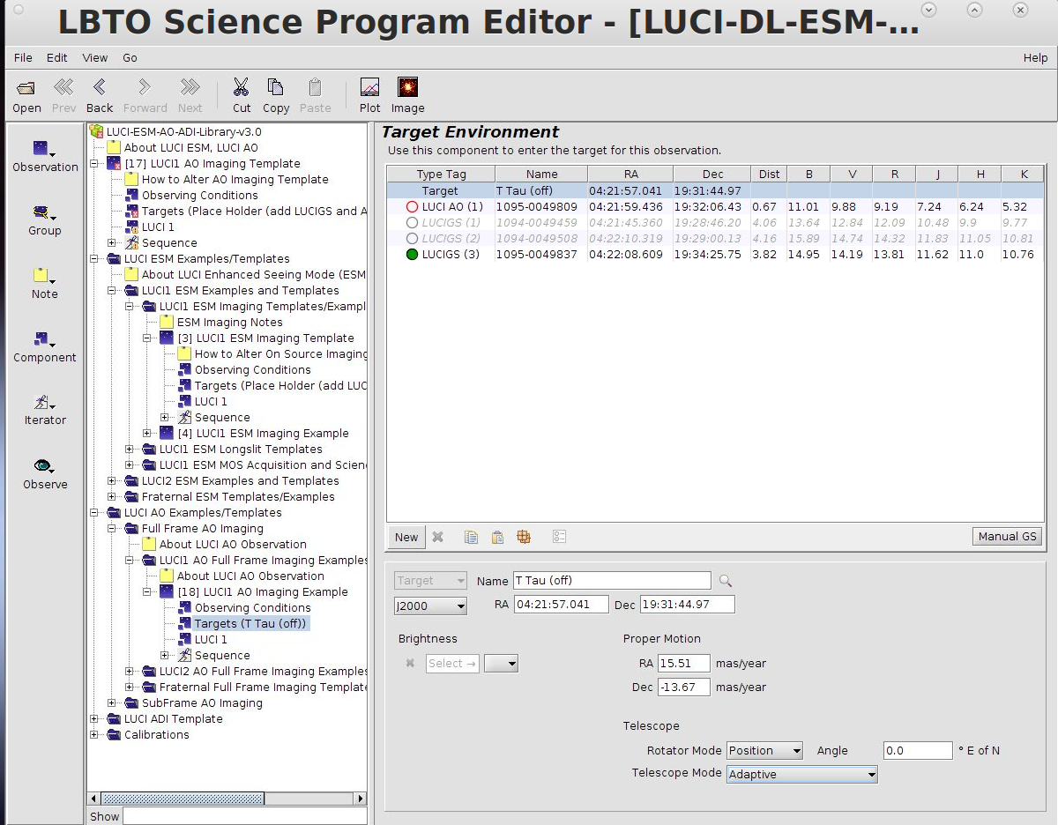The image size is (1058, 825).
Task: Open the Edit menu
Action: 57,57
